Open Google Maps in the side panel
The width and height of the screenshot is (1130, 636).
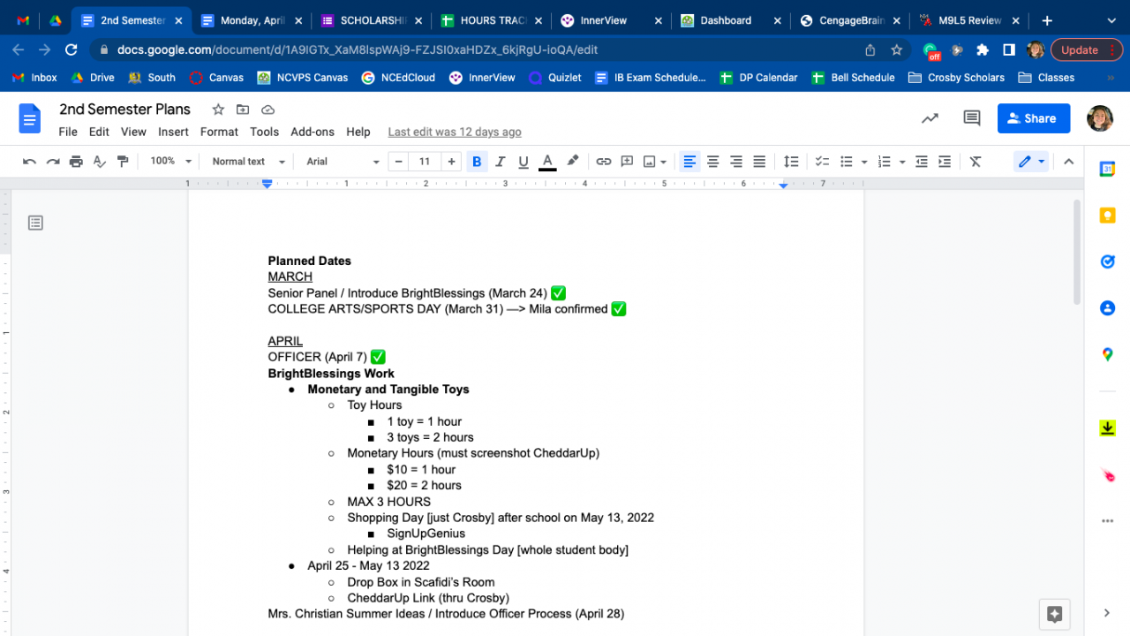[1107, 354]
